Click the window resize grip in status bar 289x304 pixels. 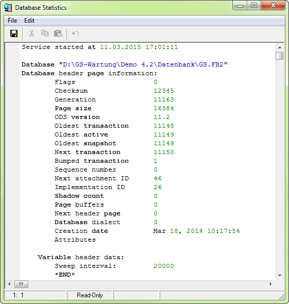281,296
